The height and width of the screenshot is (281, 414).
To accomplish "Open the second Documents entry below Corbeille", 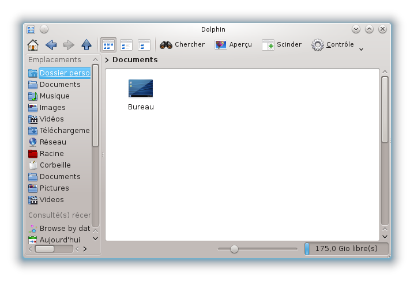I will pyautogui.click(x=59, y=177).
